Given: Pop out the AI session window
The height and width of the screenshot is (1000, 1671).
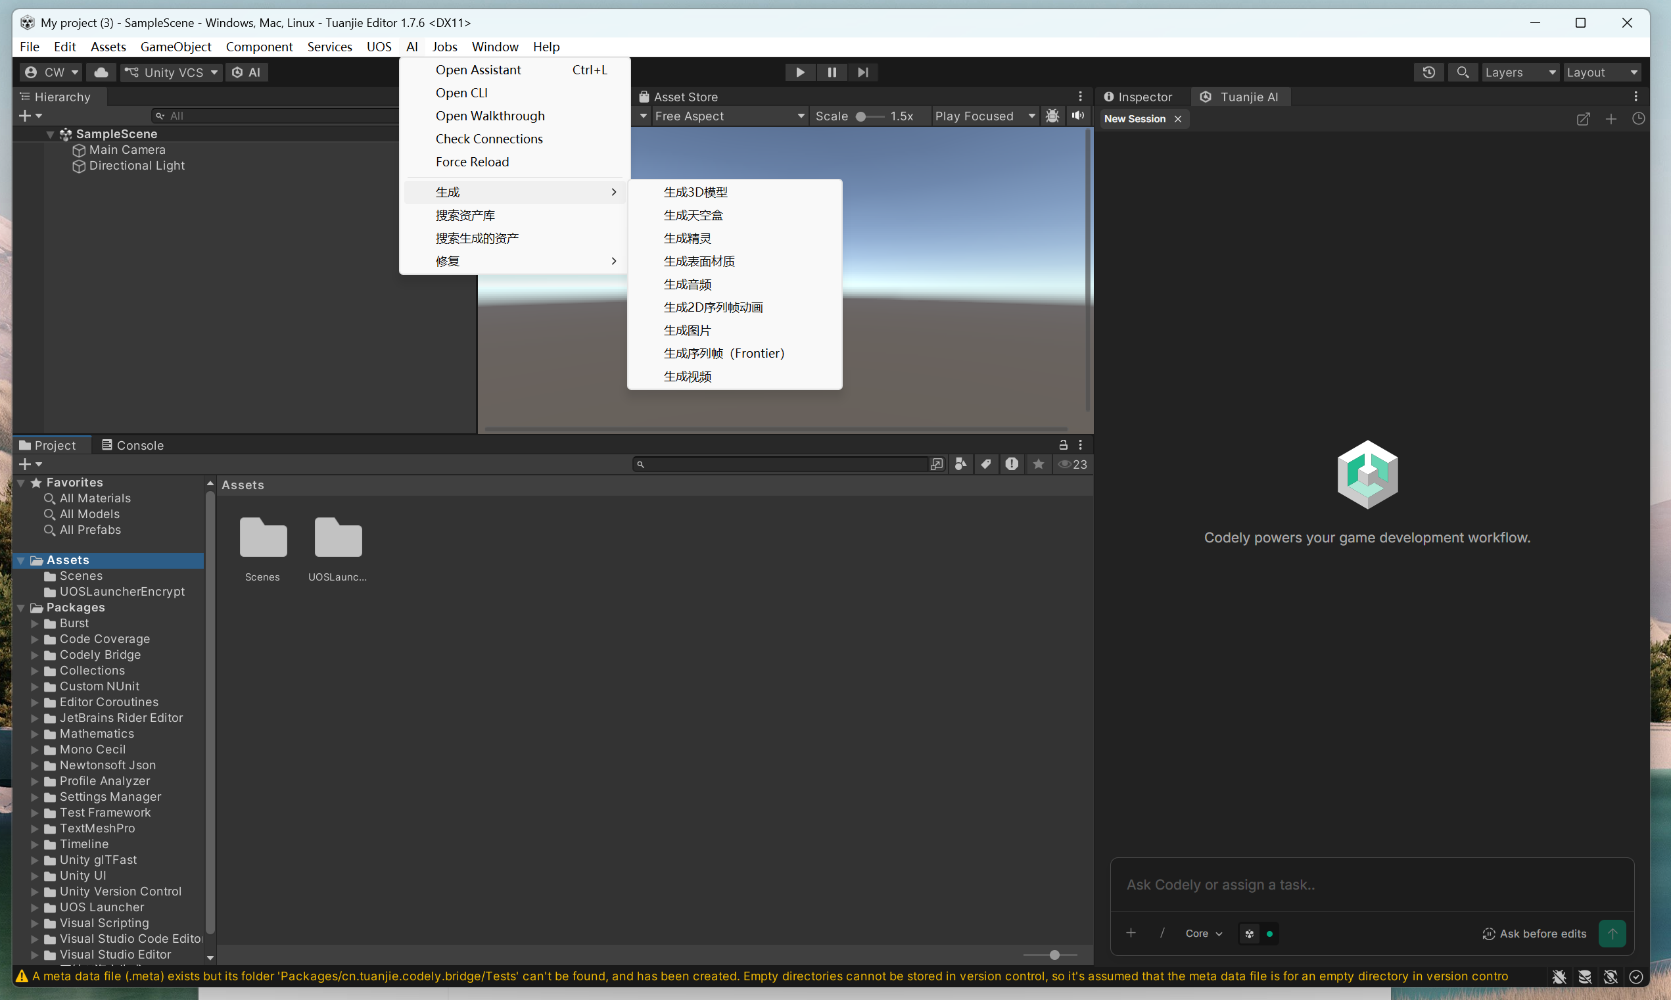Looking at the screenshot, I should coord(1583,119).
